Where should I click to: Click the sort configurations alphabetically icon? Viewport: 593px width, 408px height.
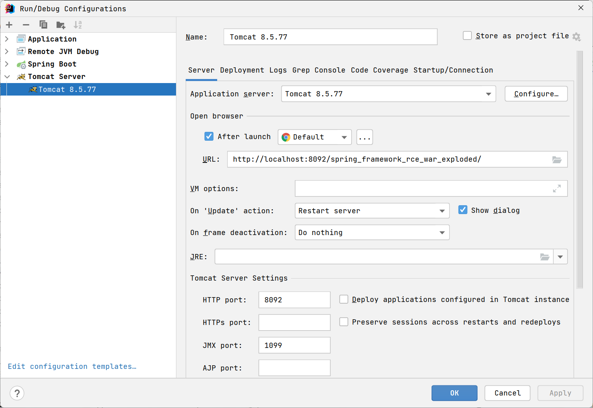78,25
